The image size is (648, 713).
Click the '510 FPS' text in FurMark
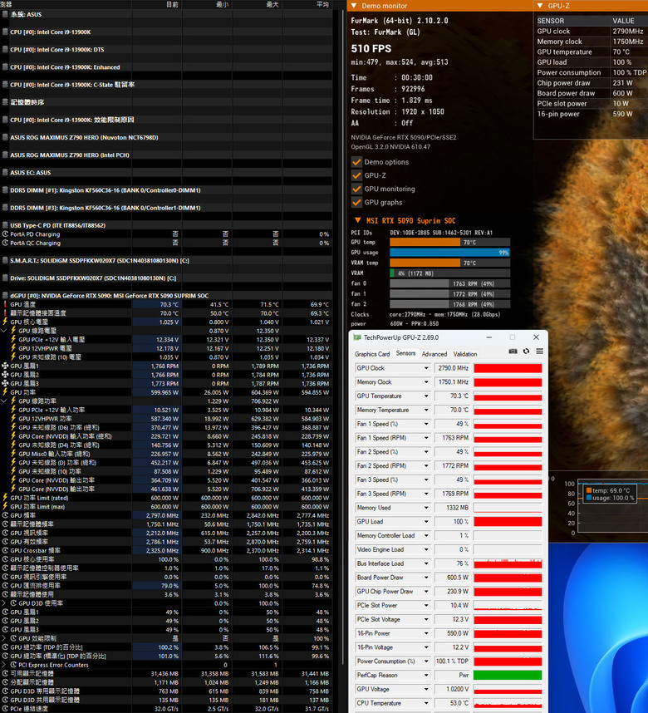371,49
